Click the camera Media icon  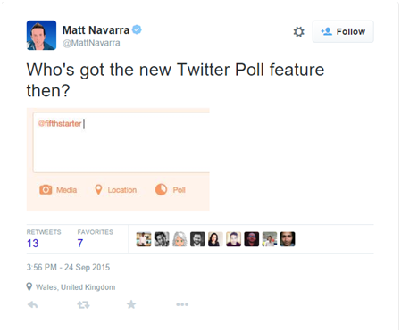46,189
